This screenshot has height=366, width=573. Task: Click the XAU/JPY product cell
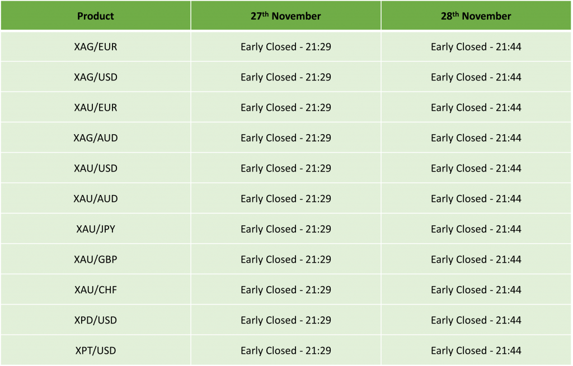pos(96,229)
